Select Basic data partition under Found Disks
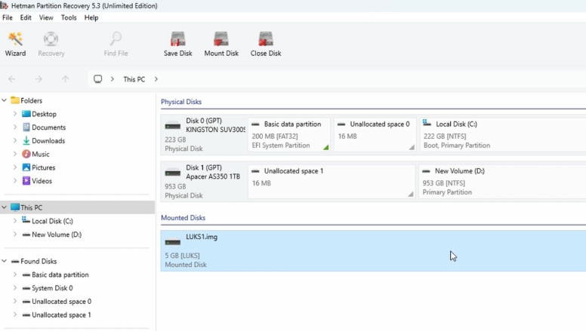Viewport: 586px width, 331px height. coord(60,274)
